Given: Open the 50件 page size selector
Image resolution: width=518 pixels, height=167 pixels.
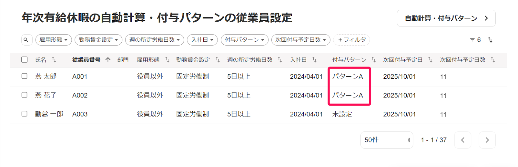Looking at the screenshot, I should click(x=387, y=140).
